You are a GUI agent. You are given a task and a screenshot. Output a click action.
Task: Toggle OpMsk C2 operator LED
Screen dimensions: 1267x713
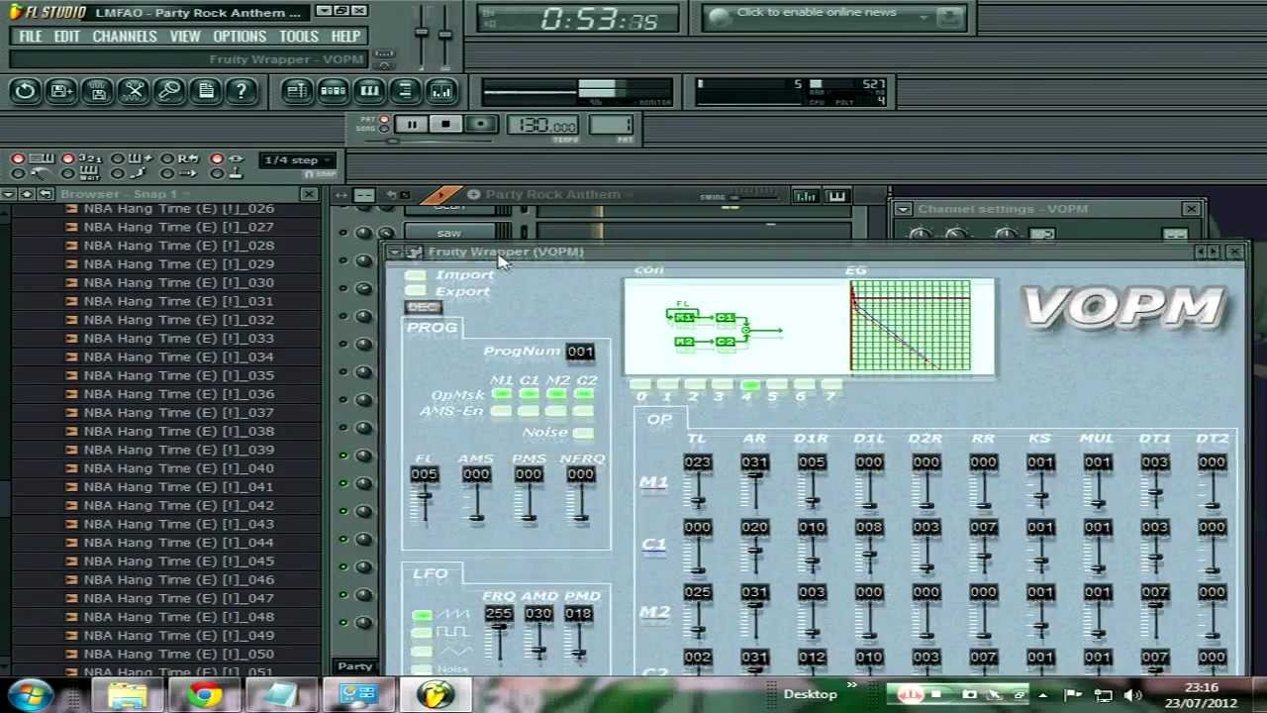coord(584,394)
